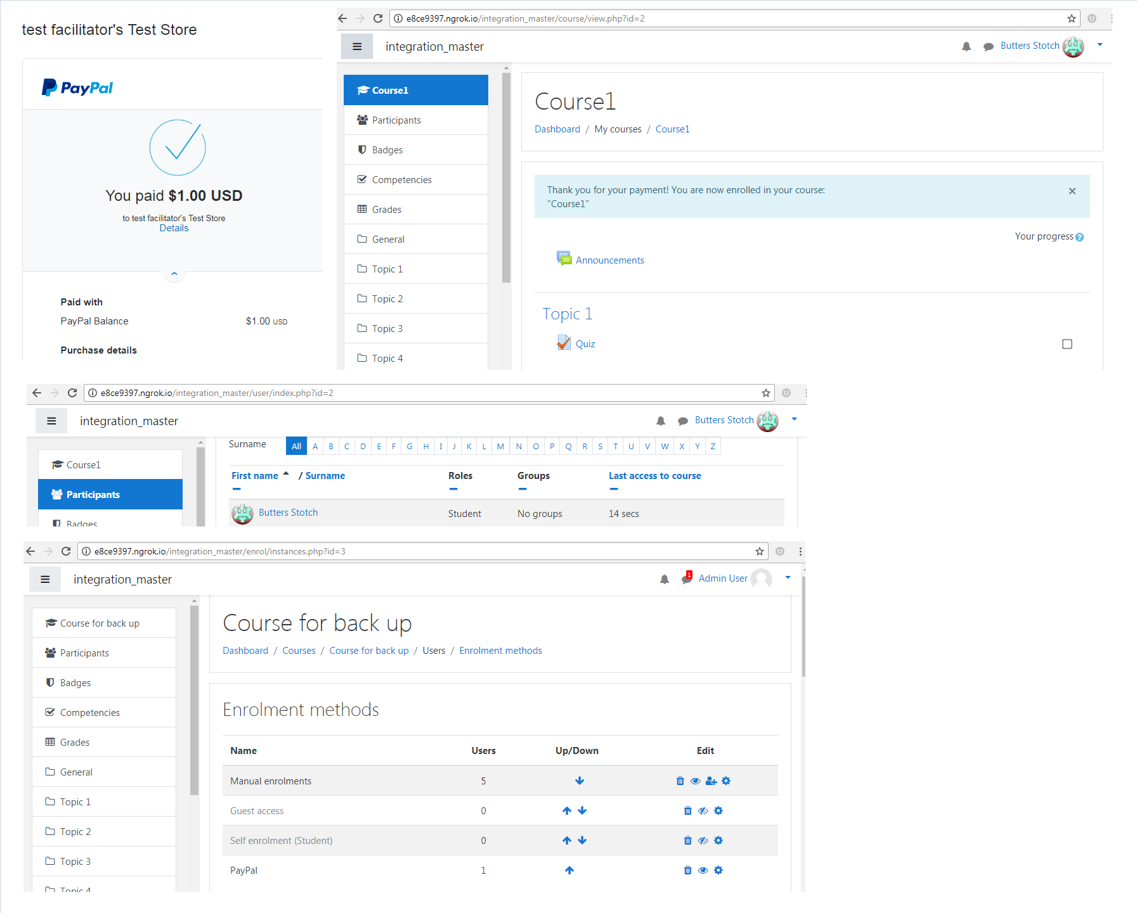This screenshot has width=1137, height=913.
Task: Go back in Course1 browser window
Action: [x=342, y=18]
